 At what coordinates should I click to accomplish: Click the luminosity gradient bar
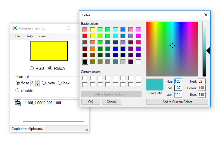coord(204,49)
